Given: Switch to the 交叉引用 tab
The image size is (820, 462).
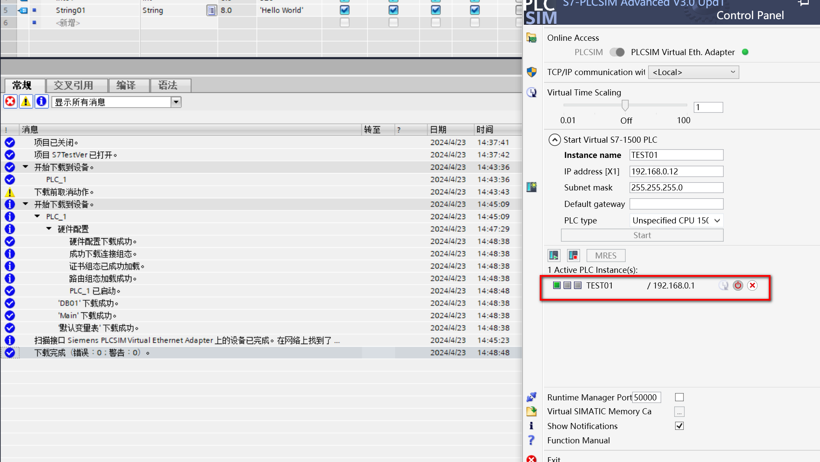Looking at the screenshot, I should 76,85.
